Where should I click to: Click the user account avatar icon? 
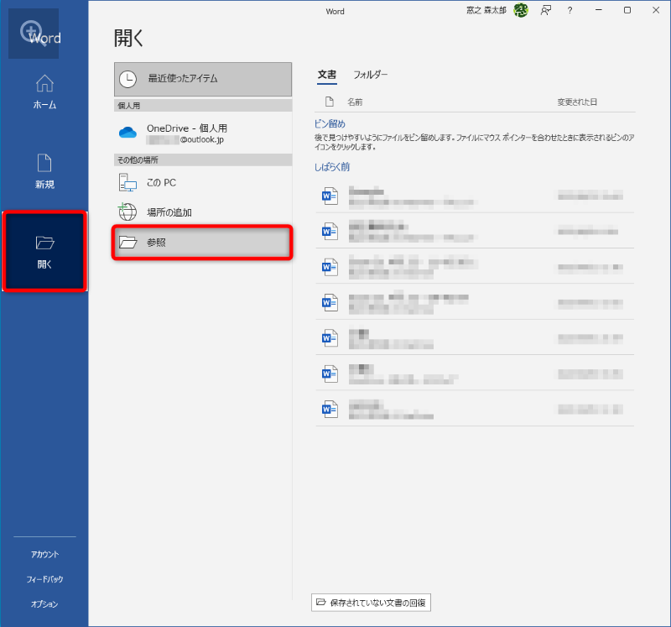point(521,10)
